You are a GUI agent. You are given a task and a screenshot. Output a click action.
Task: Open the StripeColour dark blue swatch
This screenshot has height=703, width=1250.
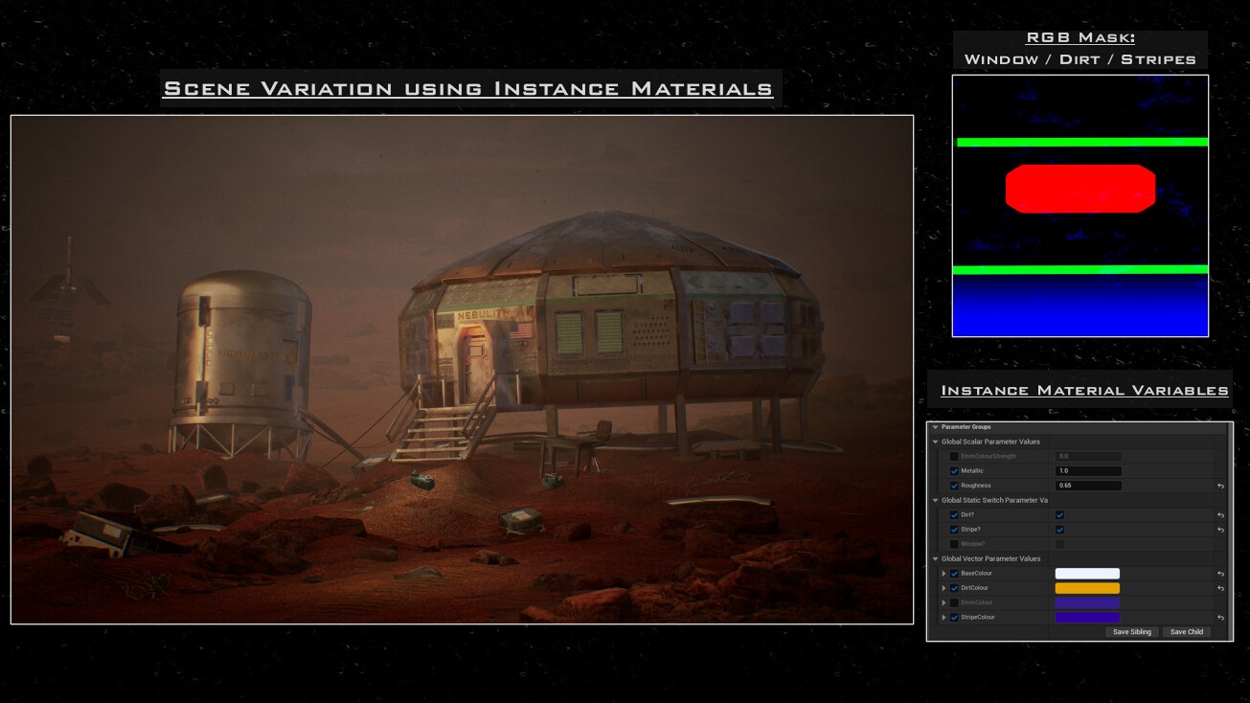click(x=1087, y=617)
